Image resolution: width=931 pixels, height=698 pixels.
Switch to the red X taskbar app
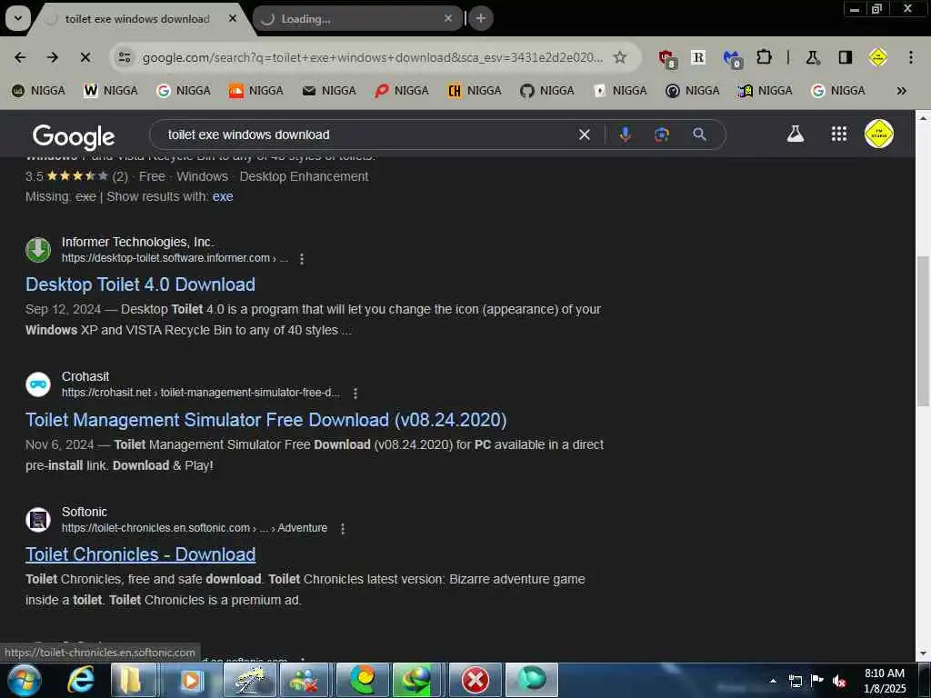(476, 680)
